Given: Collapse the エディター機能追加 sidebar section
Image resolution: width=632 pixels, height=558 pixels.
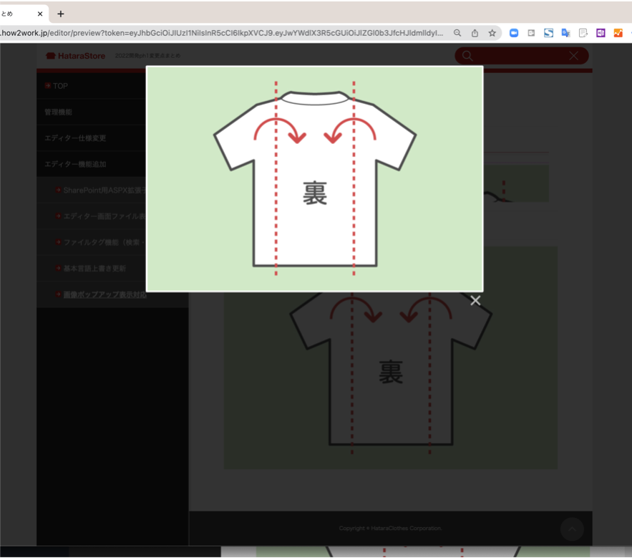Looking at the screenshot, I should click(x=75, y=164).
